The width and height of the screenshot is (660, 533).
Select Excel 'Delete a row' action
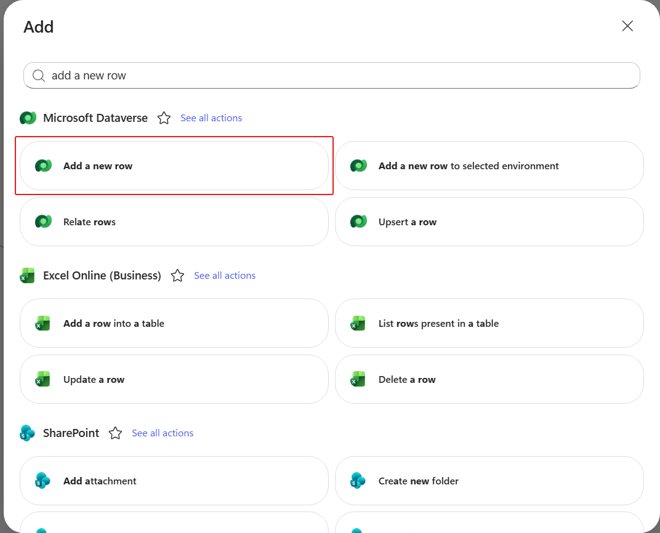(x=489, y=379)
